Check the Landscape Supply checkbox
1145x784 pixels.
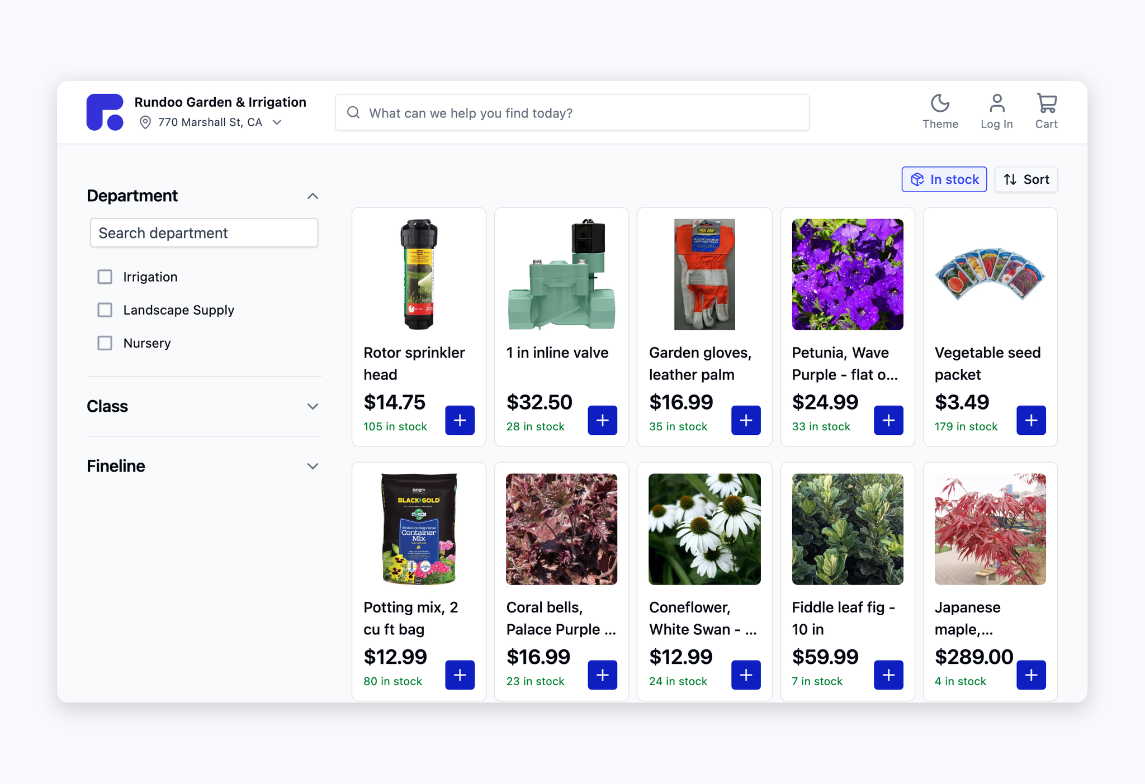click(105, 310)
